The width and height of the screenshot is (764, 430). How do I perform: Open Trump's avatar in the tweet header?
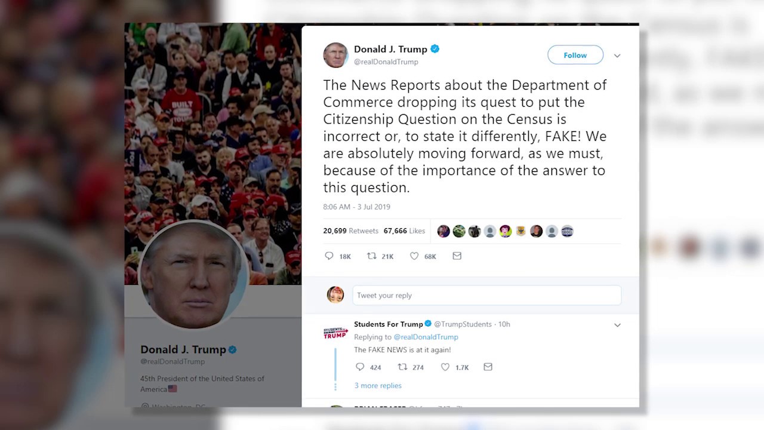click(335, 55)
